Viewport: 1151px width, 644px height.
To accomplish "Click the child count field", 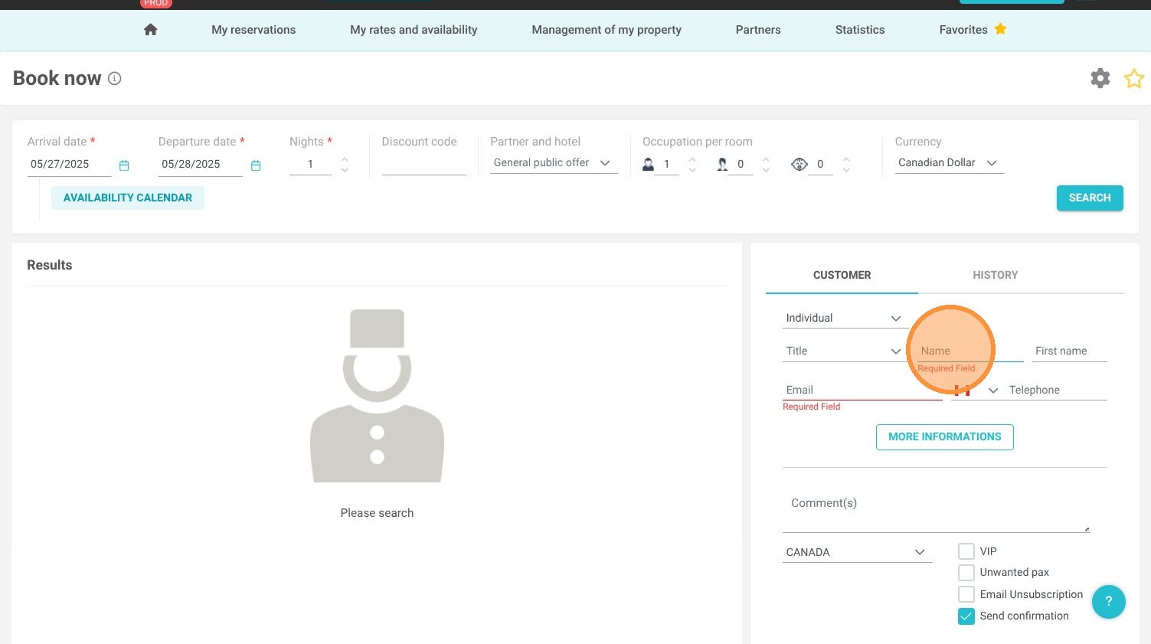I will (x=741, y=165).
